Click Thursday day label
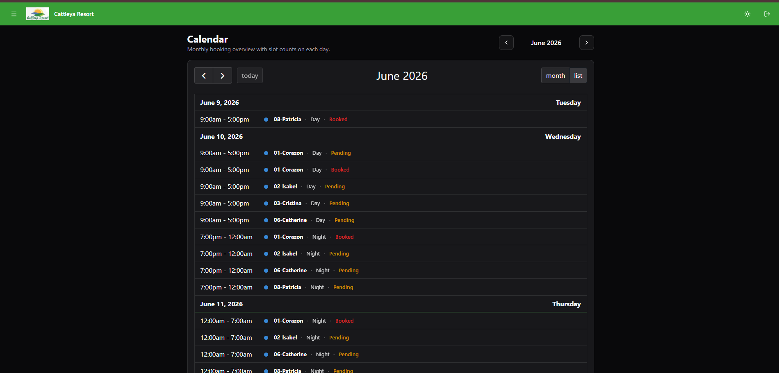Viewport: 779px width, 373px height. [567, 304]
